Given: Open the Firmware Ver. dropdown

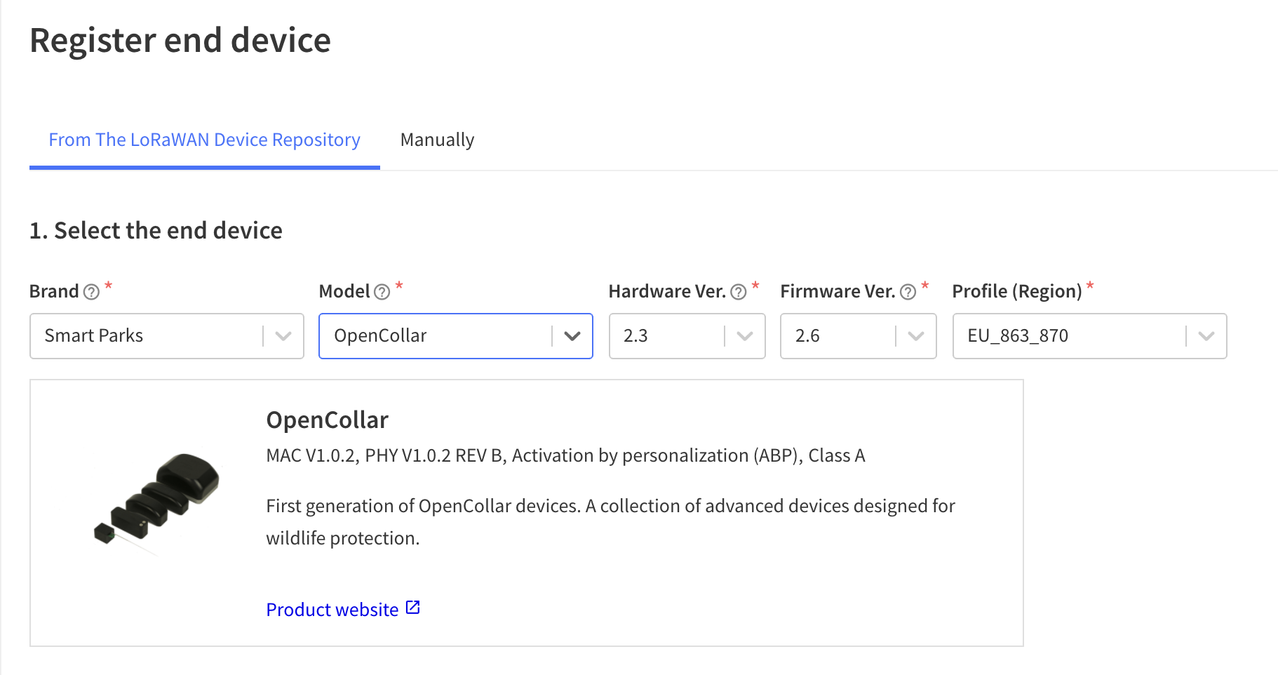Looking at the screenshot, I should 916,336.
